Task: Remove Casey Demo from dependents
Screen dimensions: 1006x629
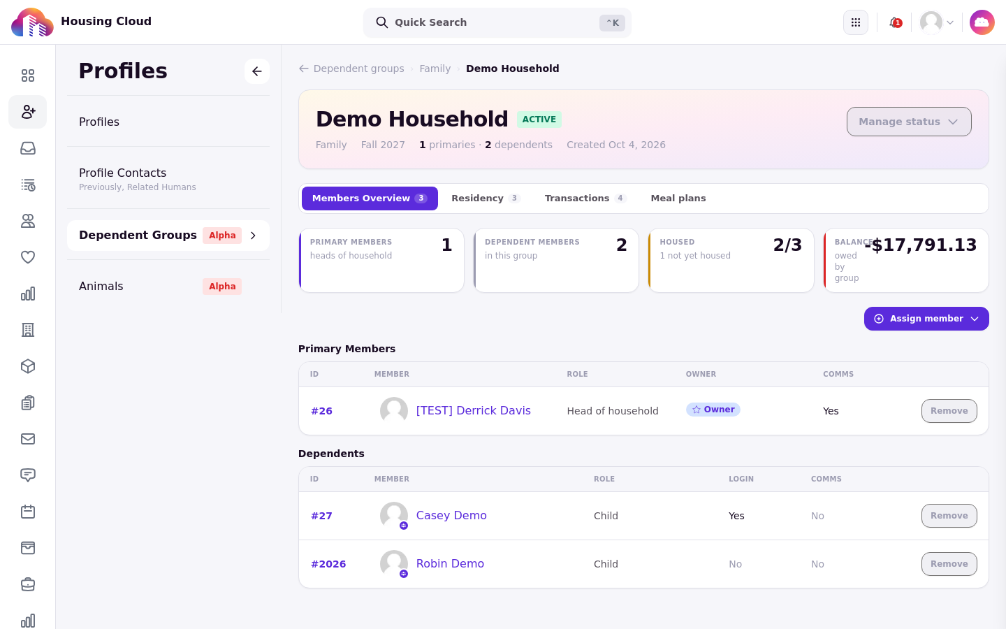Action: click(x=949, y=516)
